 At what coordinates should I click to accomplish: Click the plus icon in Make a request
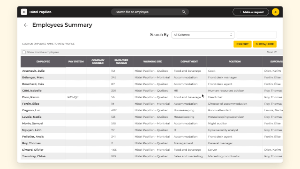pos(240,12)
